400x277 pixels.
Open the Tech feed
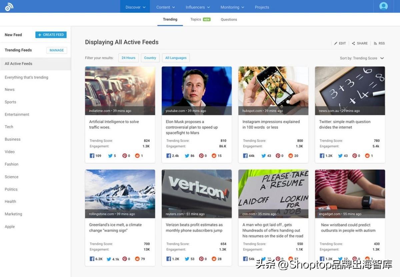(9, 127)
